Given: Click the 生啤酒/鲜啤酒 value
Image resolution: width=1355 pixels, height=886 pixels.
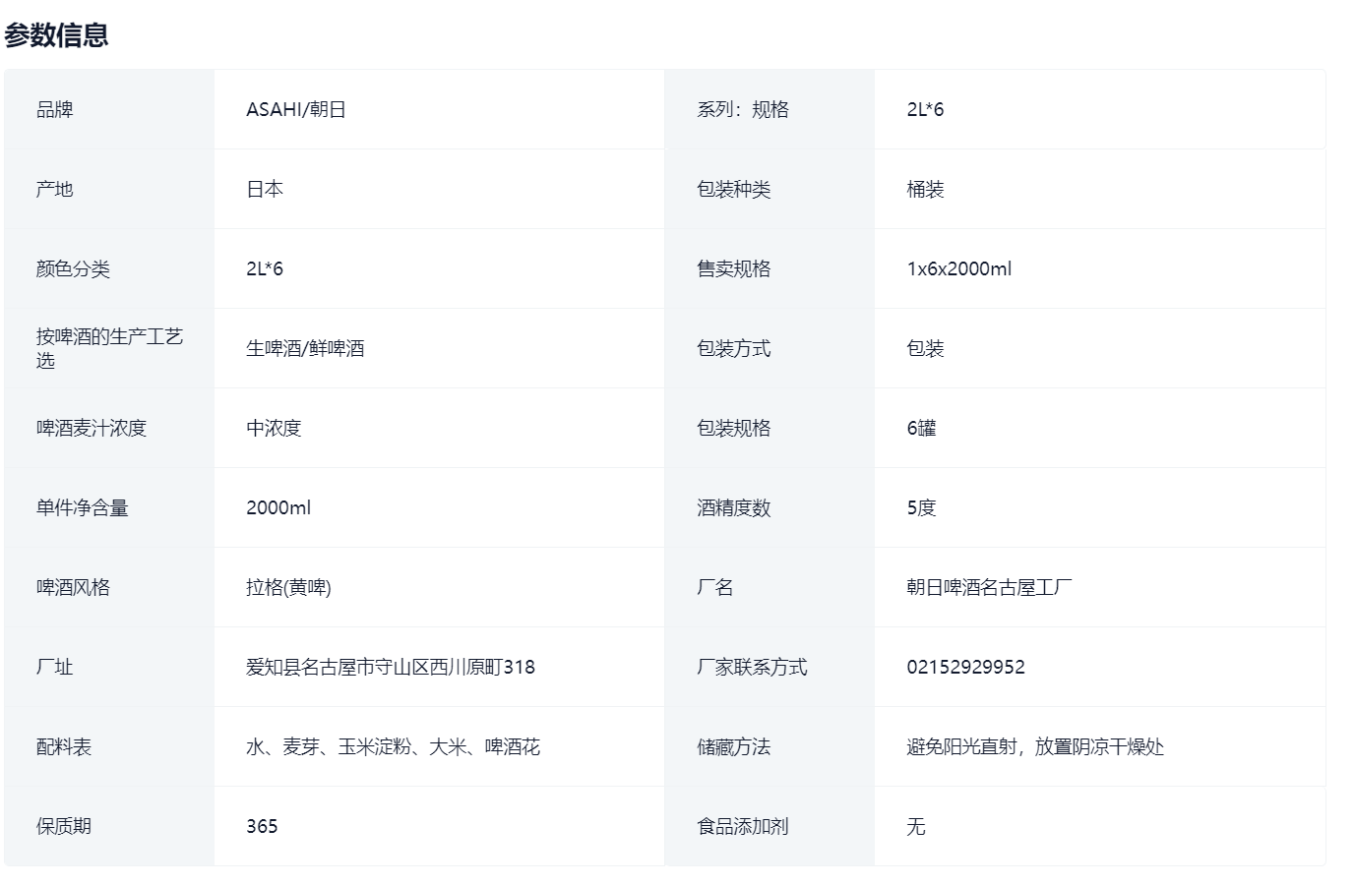Looking at the screenshot, I should click(305, 348).
